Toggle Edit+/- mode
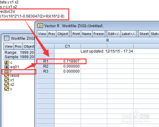This screenshot has height=127, width=159. click(x=114, y=34)
